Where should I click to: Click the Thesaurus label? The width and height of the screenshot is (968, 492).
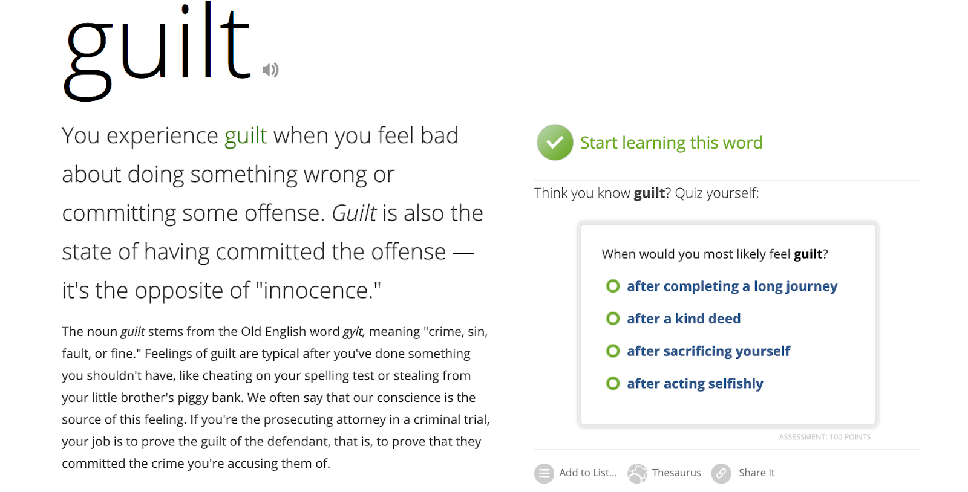(676, 473)
